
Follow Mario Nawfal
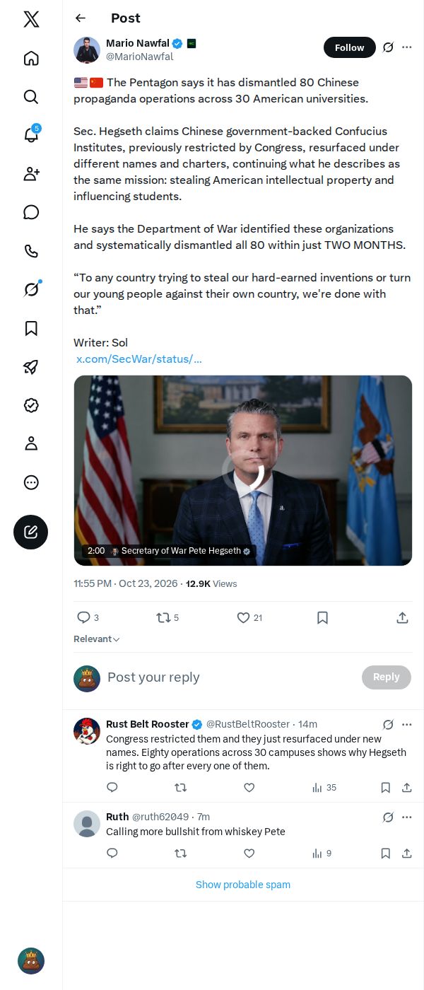click(x=349, y=47)
